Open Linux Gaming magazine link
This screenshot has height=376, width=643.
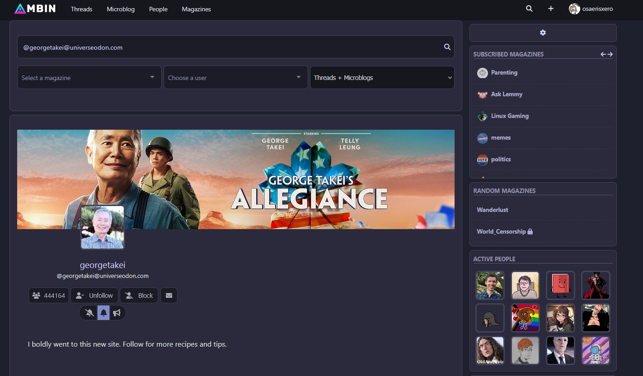coord(510,116)
